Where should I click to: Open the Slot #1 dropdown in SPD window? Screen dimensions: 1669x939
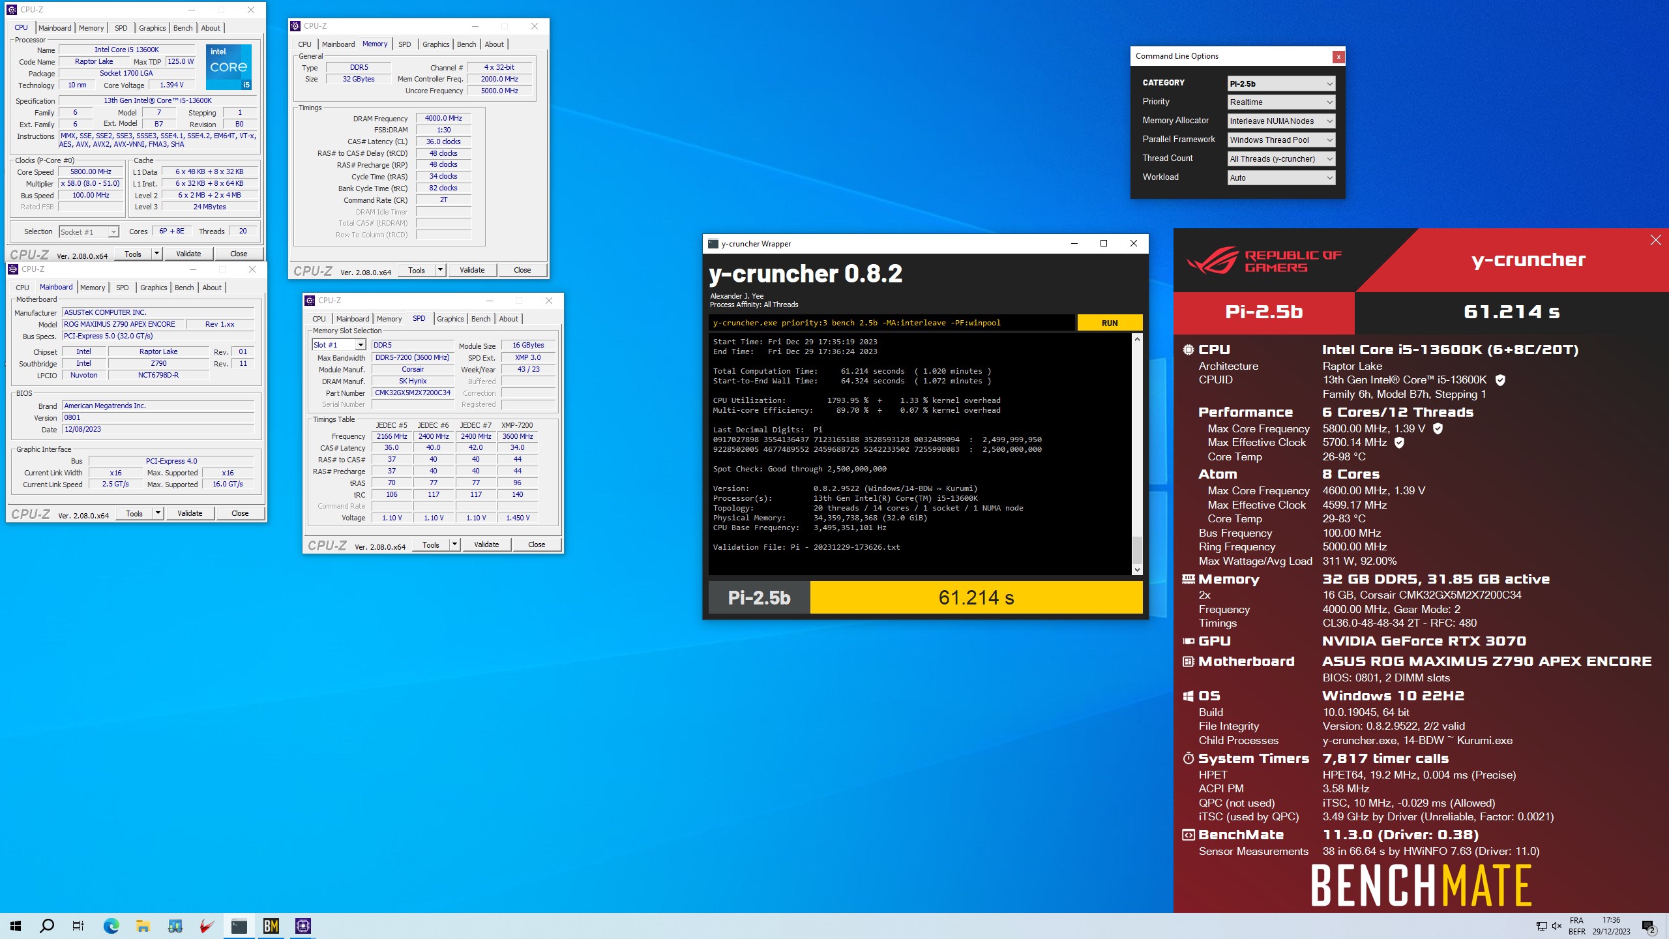(x=338, y=345)
